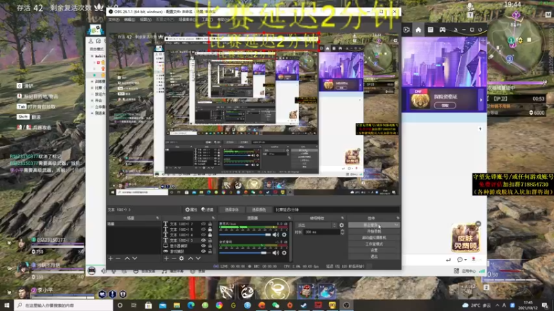Pop out the Audio Mixer dock icon
This screenshot has width=554, height=311.
(289, 218)
